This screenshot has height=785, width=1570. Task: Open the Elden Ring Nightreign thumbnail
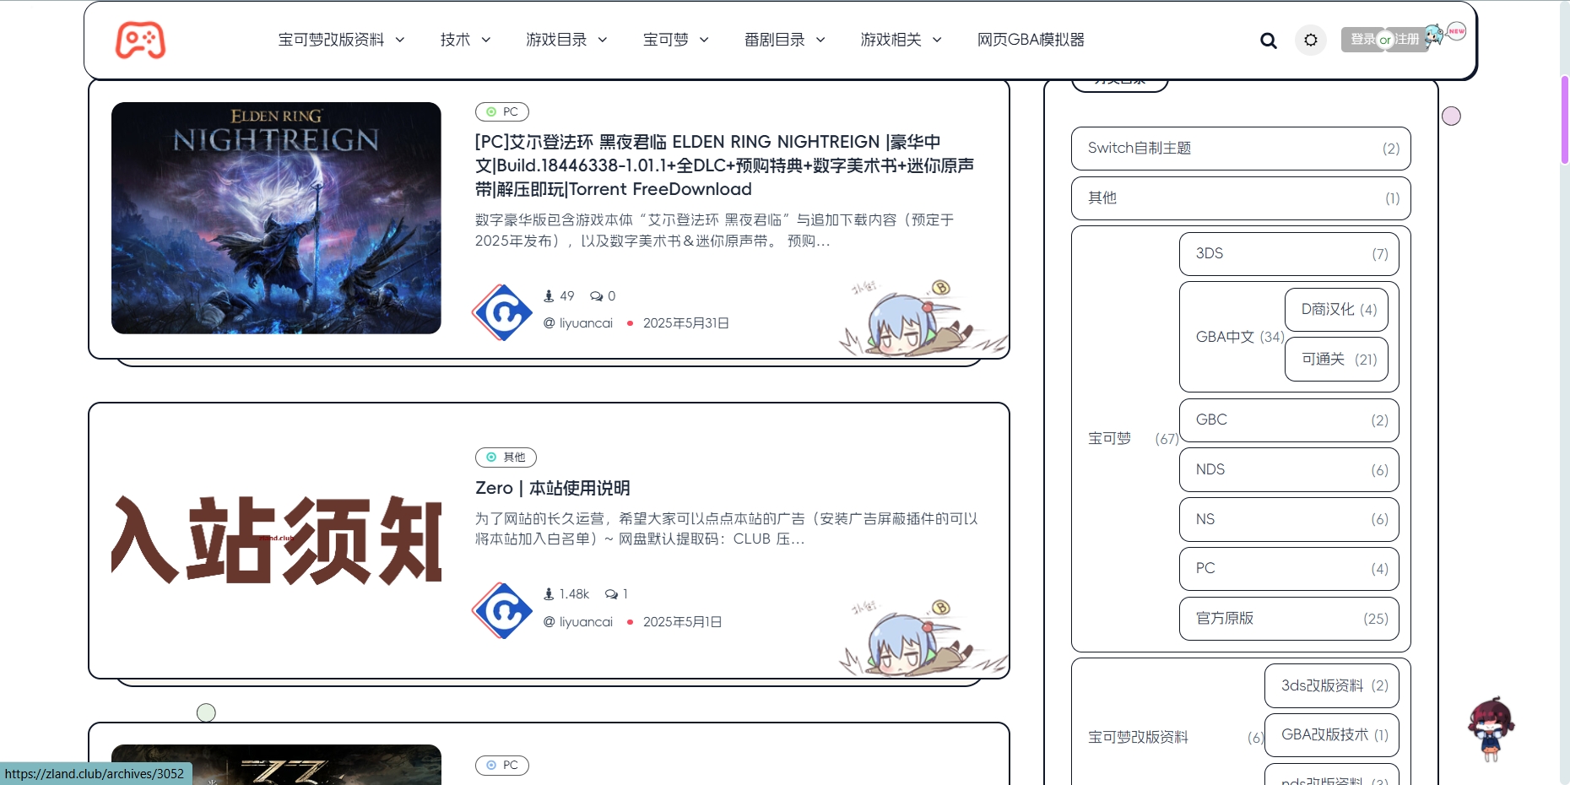pos(276,218)
